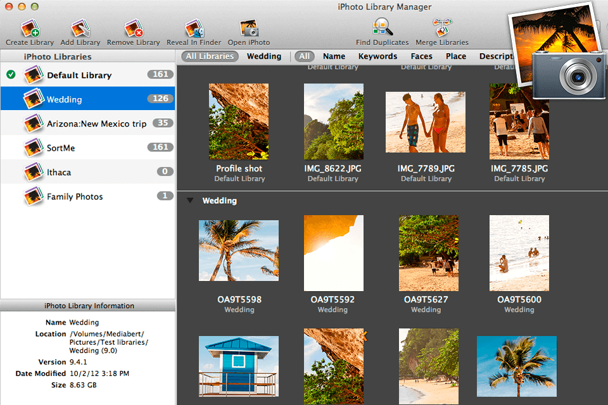Filter search by Keywords tab
Viewport: 608px width, 405px height.
pos(377,56)
